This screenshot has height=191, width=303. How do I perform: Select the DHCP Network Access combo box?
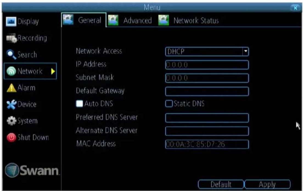pyautogui.click(x=207, y=52)
